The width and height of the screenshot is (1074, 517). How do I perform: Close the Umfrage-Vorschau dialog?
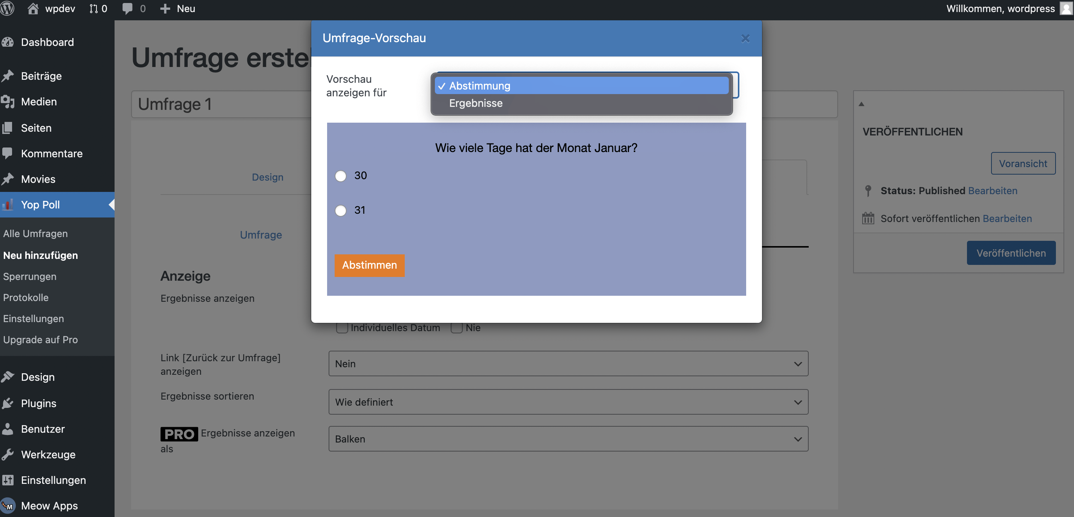pyautogui.click(x=745, y=38)
